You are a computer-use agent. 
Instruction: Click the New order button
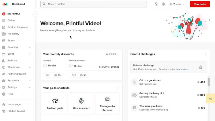click(200, 4)
